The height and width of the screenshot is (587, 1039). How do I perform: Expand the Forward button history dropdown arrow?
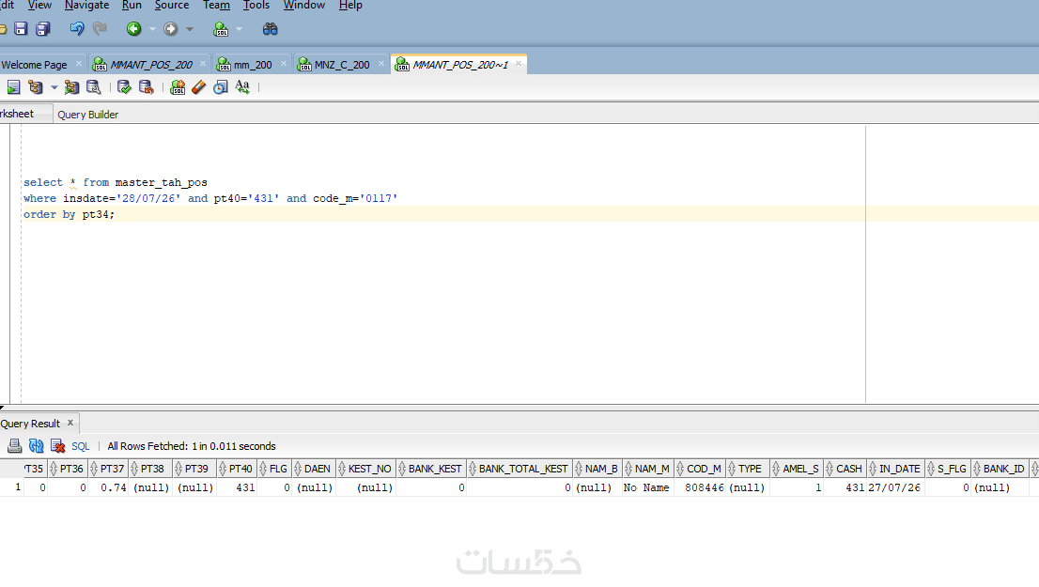click(190, 29)
